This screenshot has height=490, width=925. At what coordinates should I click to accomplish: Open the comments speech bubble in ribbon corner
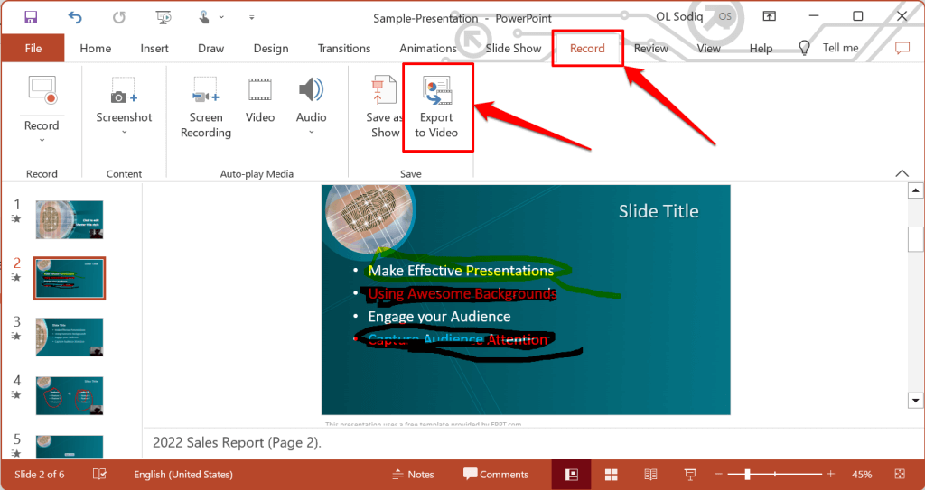902,49
